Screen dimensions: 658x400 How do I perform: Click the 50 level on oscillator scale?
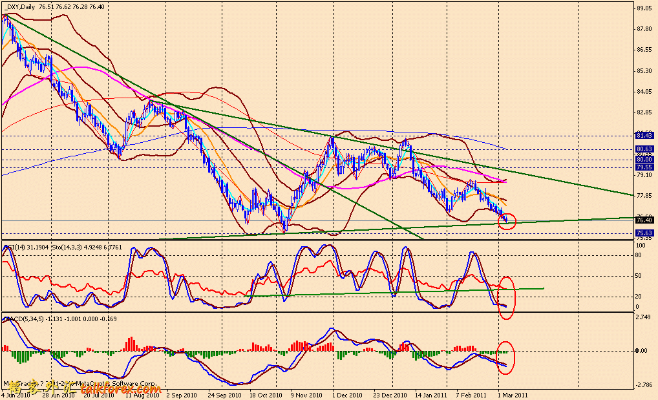coord(639,276)
